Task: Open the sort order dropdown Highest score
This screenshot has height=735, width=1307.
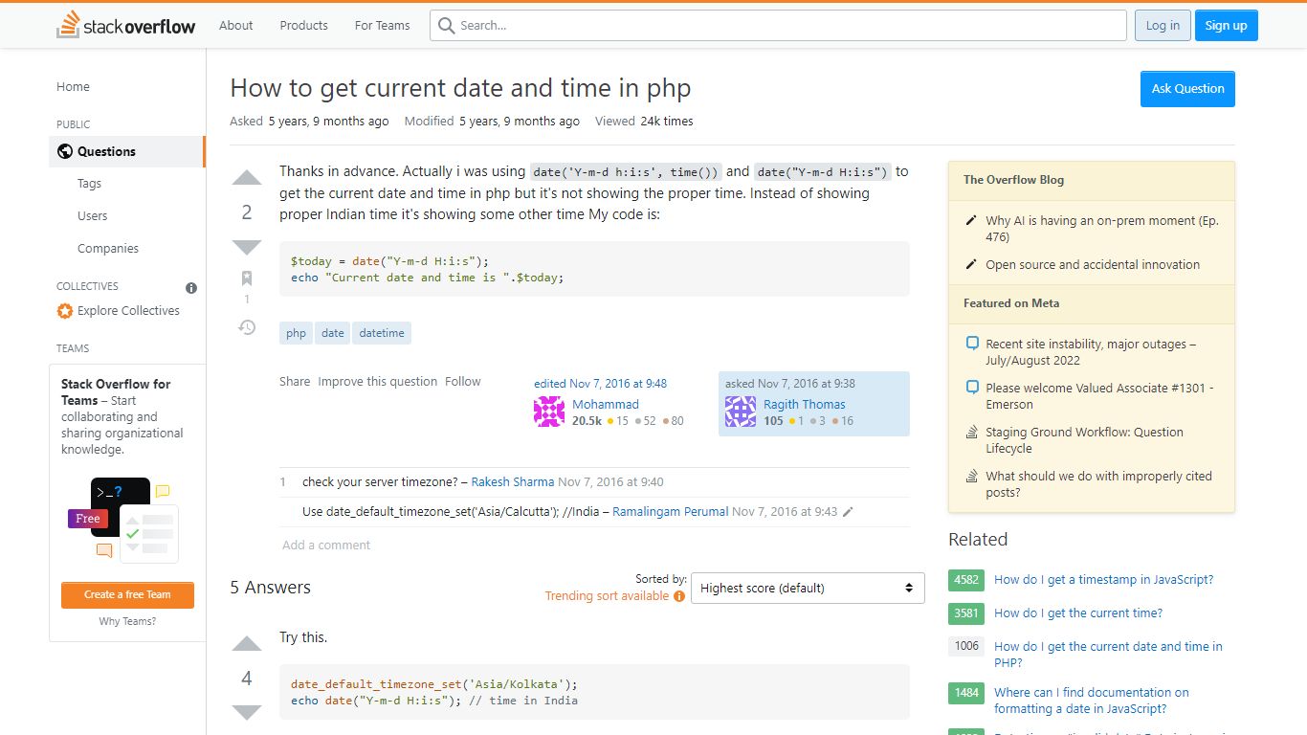Action: (x=808, y=588)
